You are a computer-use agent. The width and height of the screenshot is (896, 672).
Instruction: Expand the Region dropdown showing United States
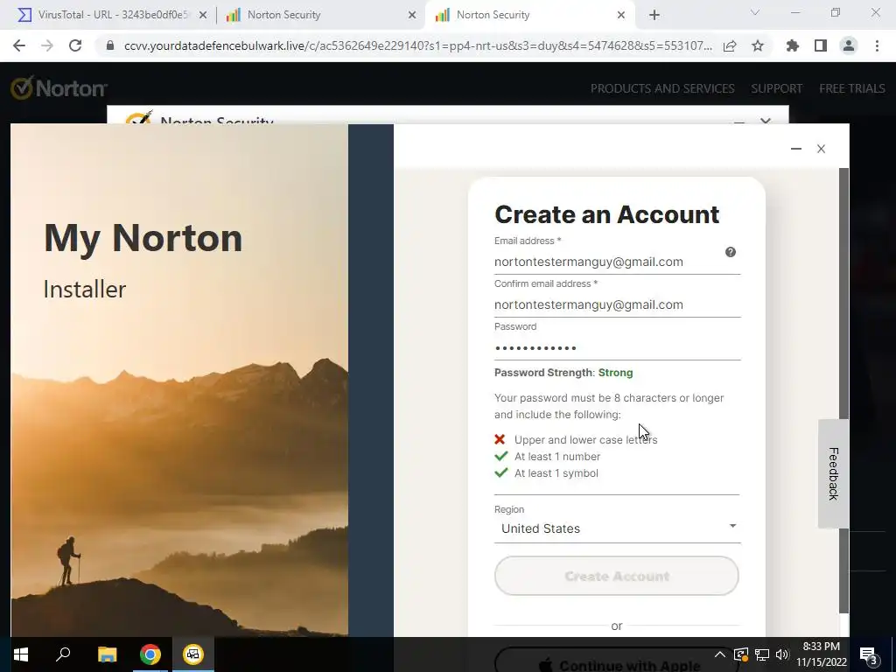point(617,528)
